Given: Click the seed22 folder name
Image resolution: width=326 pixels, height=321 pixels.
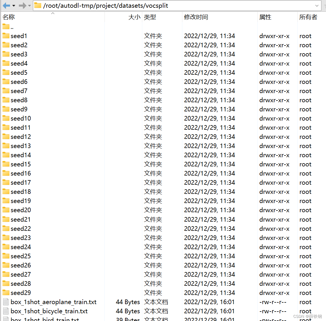Looking at the screenshot, I should 21,229.
